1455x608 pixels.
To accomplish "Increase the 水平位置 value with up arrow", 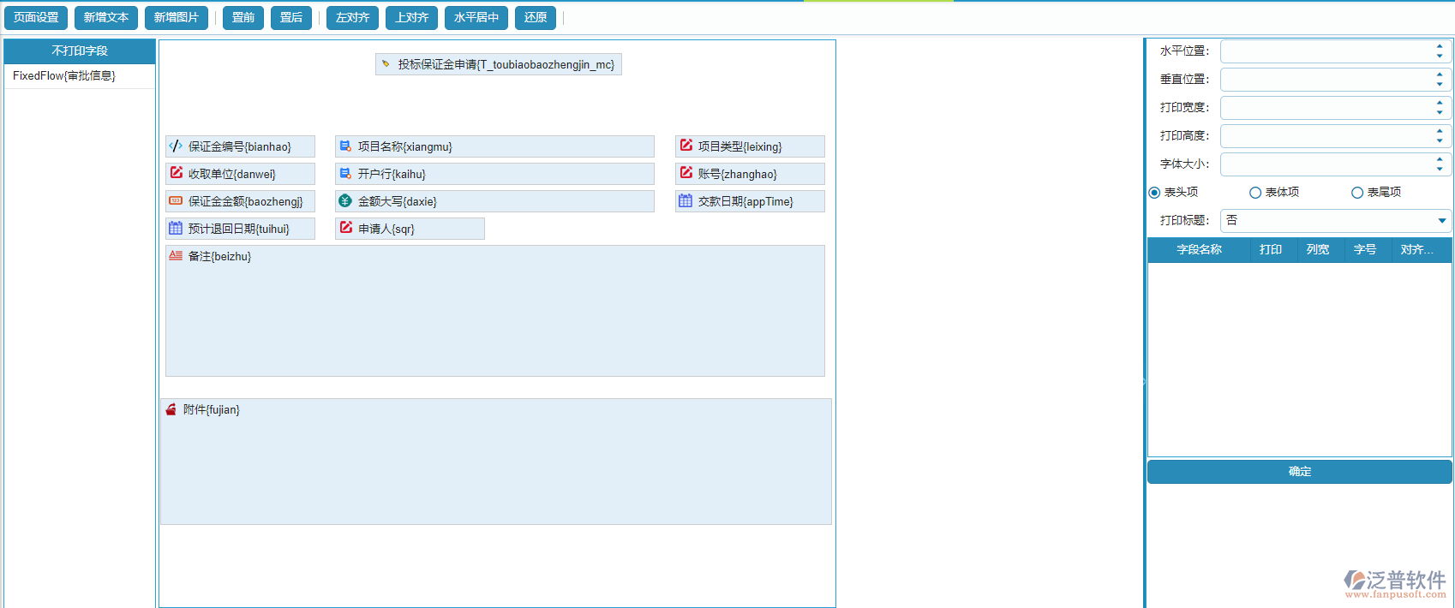I will point(1440,46).
